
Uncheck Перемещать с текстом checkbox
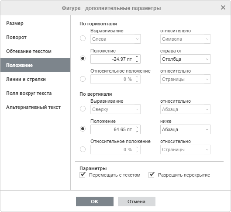(83, 175)
